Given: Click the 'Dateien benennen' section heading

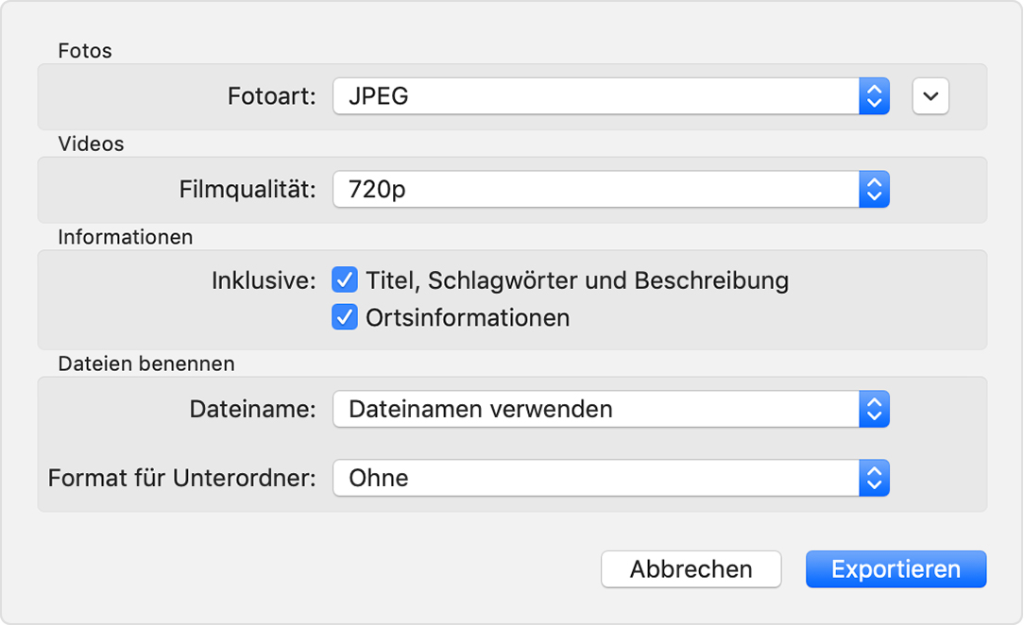Looking at the screenshot, I should click(146, 363).
